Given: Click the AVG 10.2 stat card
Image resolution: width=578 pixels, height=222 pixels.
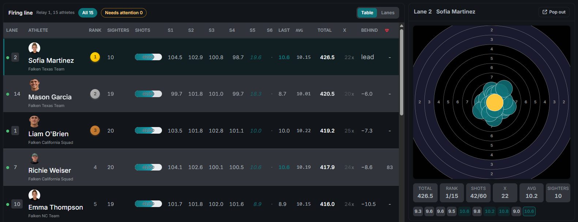Looking at the screenshot, I should click(x=532, y=193).
